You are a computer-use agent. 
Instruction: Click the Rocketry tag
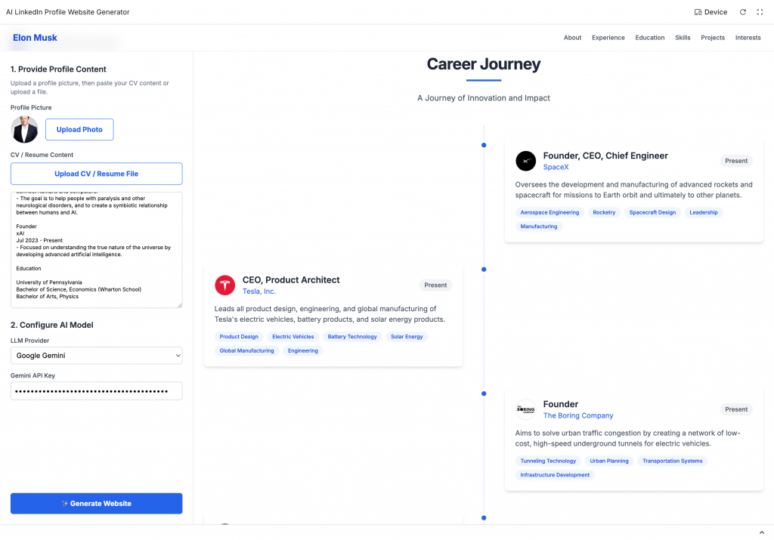604,212
